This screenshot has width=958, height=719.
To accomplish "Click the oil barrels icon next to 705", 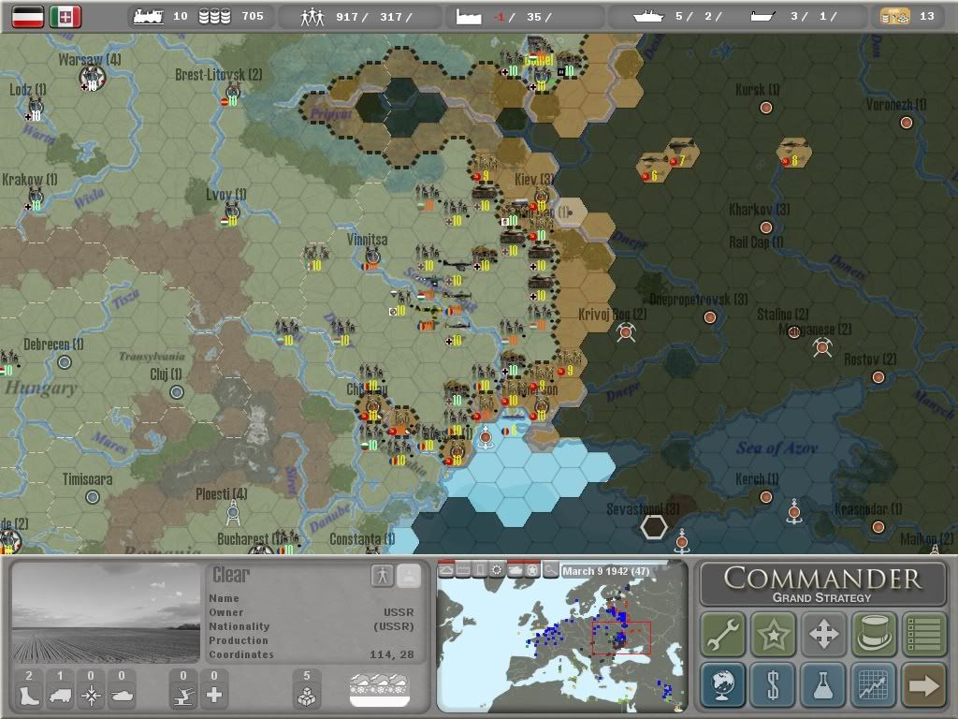I will [x=214, y=17].
